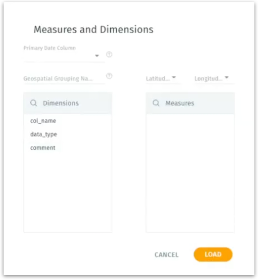Click the Primary Date Column label
The image size is (258, 280).
click(50, 48)
